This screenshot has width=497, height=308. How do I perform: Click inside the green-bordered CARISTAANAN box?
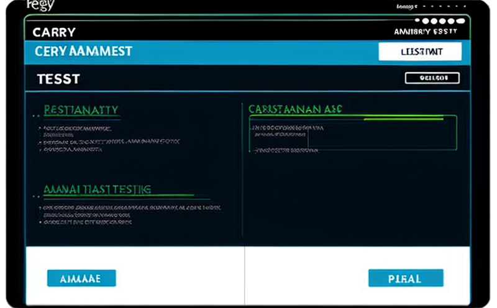point(353,133)
